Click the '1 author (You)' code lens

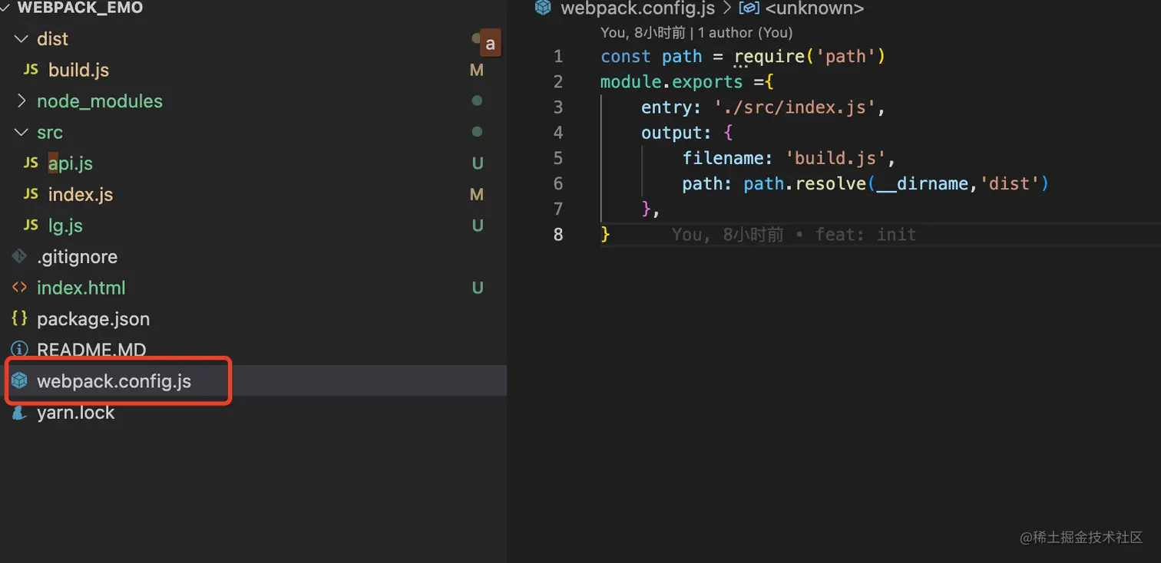tap(745, 32)
